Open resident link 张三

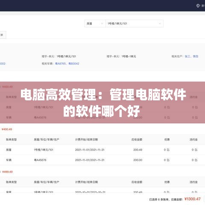[x=187, y=56]
